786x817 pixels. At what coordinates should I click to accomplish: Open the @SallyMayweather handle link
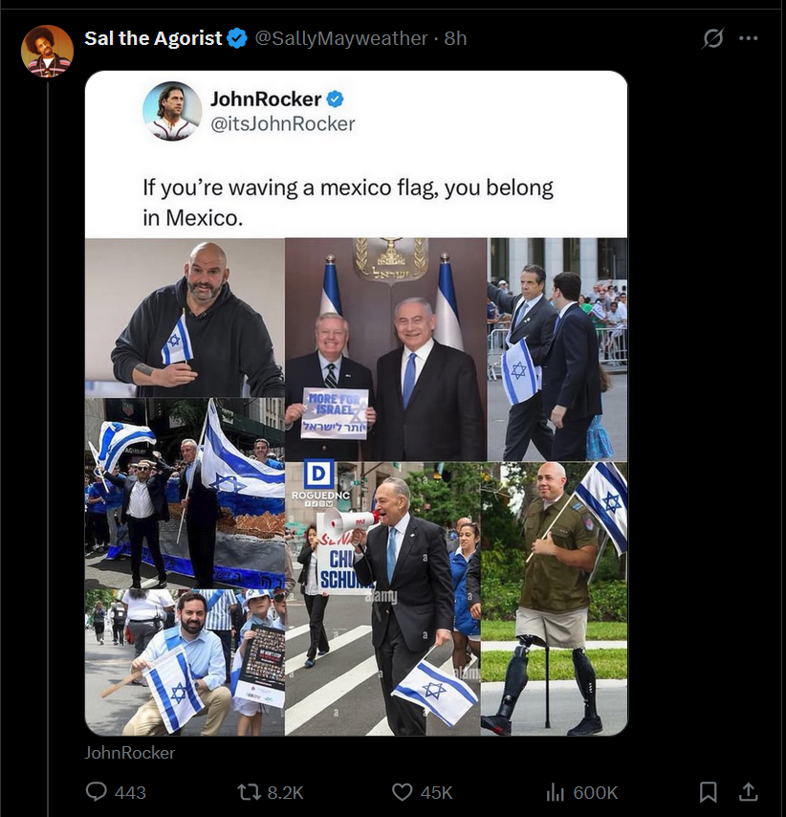click(340, 38)
